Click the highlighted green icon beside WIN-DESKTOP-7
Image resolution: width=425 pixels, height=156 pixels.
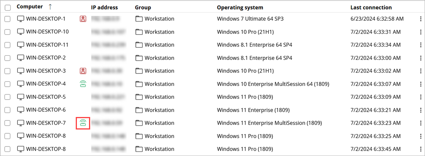83,123
